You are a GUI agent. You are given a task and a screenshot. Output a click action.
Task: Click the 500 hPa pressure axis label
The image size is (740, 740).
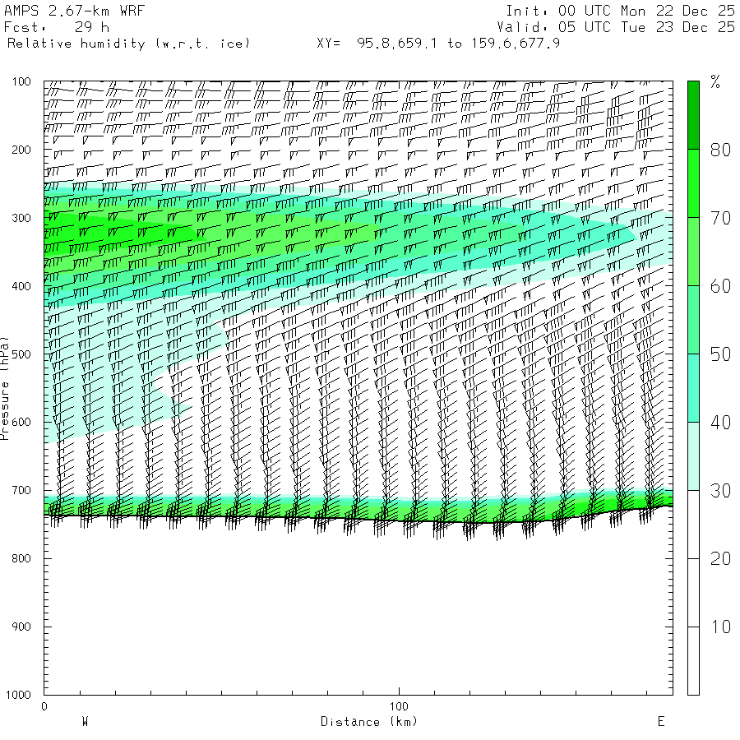point(21,354)
